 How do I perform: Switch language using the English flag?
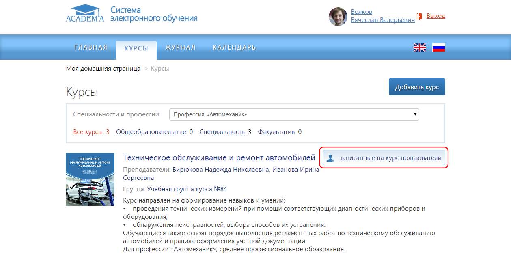tap(419, 47)
